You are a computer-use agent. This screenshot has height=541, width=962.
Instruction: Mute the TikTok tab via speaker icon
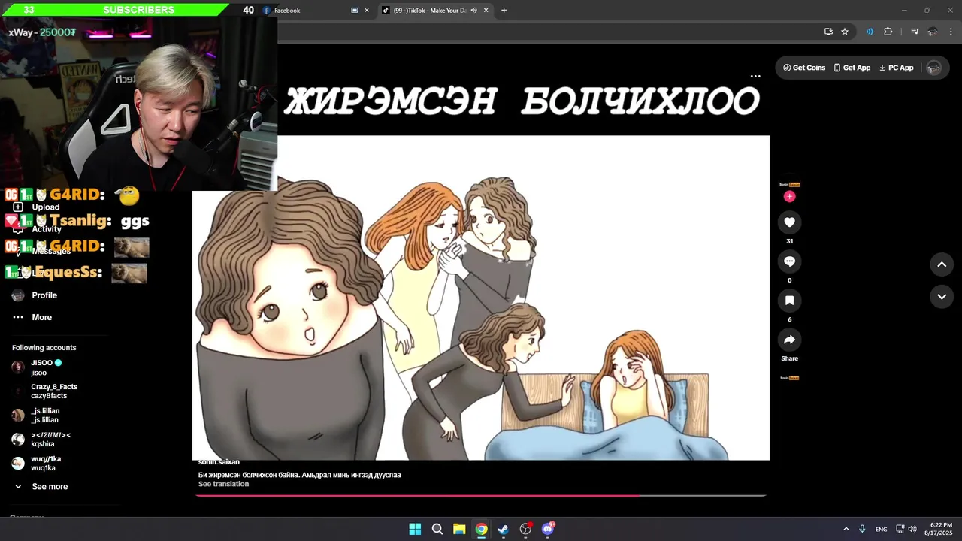click(473, 11)
